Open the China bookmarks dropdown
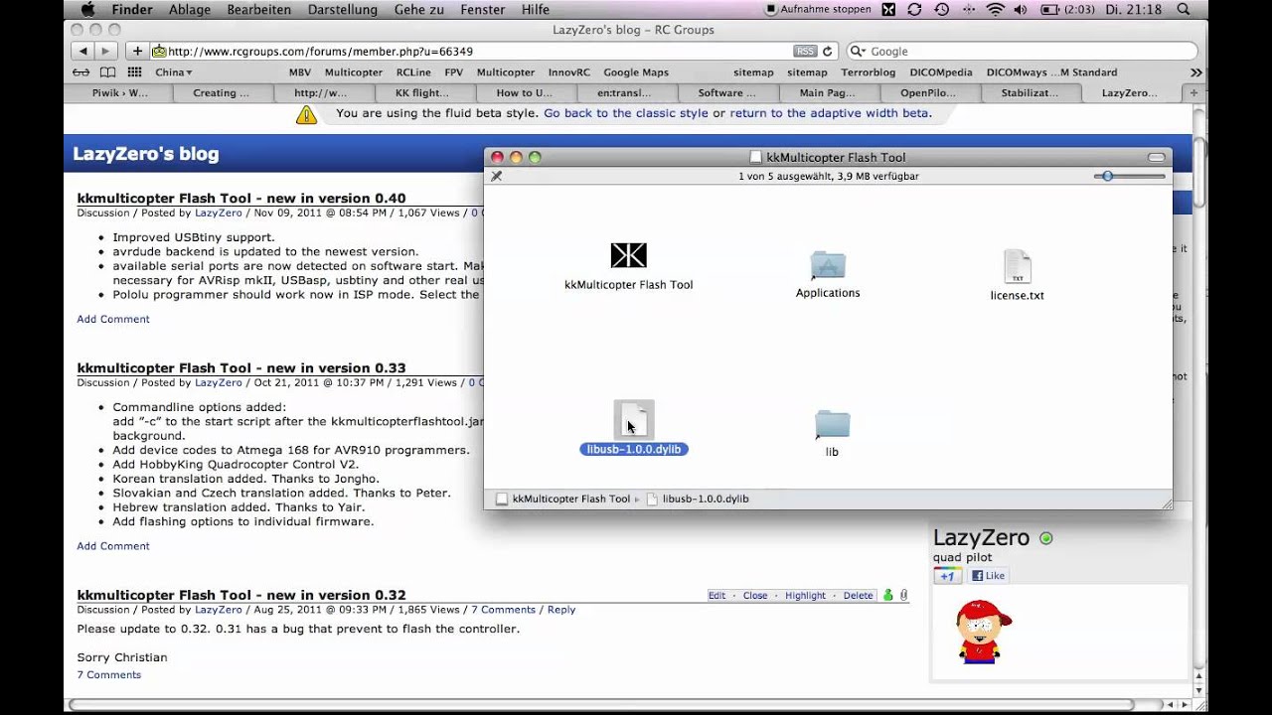The width and height of the screenshot is (1272, 715). point(174,72)
